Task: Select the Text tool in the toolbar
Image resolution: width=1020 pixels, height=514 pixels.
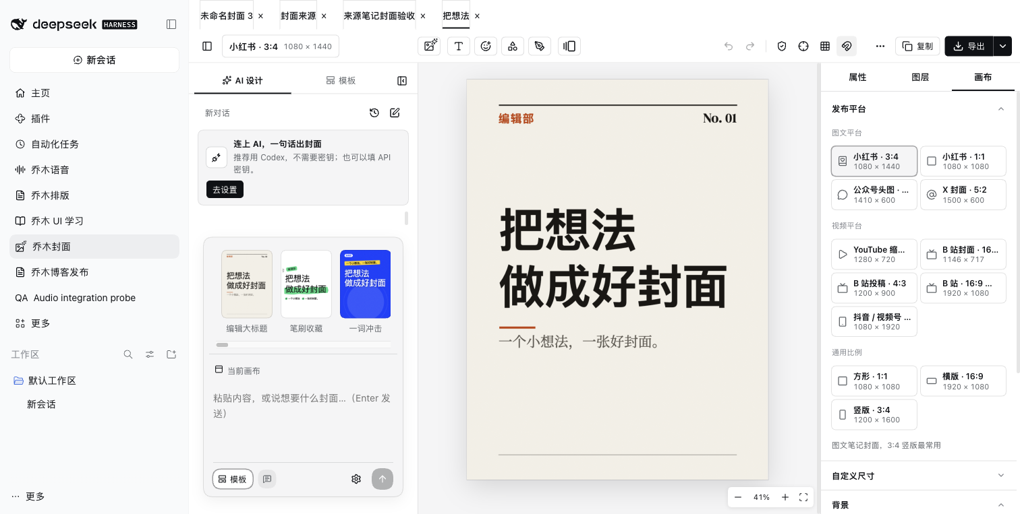Action: [459, 46]
